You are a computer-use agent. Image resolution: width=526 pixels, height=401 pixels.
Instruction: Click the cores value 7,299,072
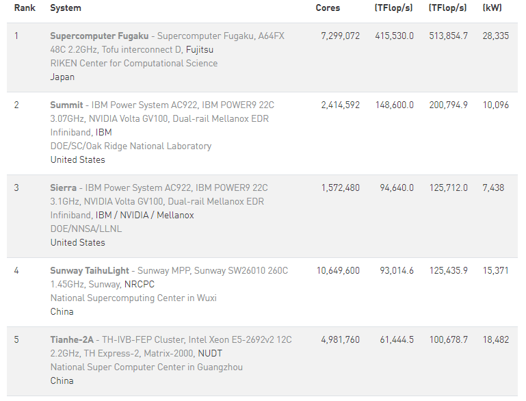pos(340,36)
